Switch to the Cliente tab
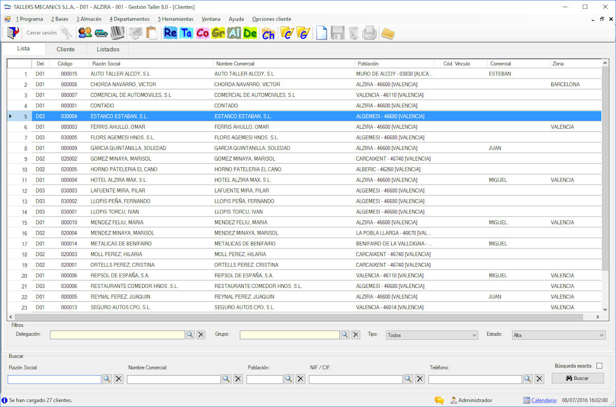Screen dimensions: 616x407 click(x=66, y=49)
